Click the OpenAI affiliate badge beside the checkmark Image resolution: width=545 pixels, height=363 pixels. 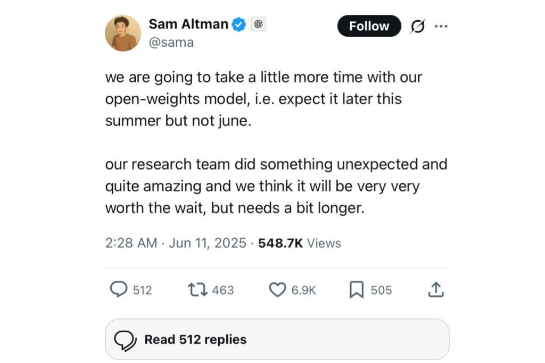click(x=258, y=24)
